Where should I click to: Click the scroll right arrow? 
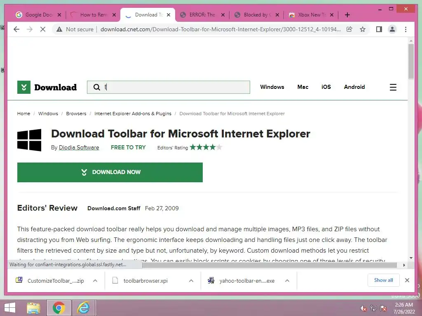tap(404, 265)
